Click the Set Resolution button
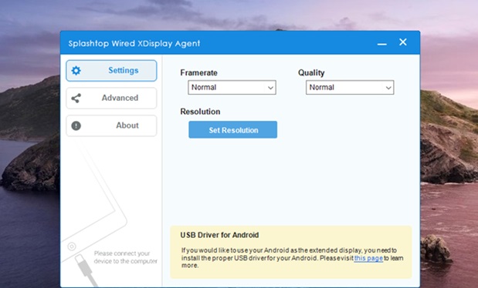Image resolution: width=478 pixels, height=288 pixels. click(233, 130)
